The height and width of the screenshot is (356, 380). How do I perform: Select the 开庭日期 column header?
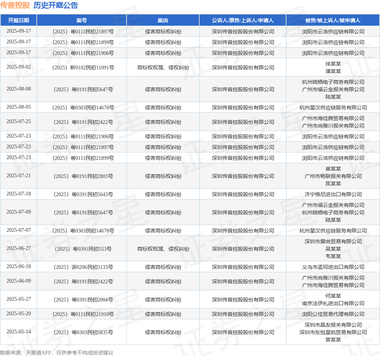pyautogui.click(x=19, y=20)
